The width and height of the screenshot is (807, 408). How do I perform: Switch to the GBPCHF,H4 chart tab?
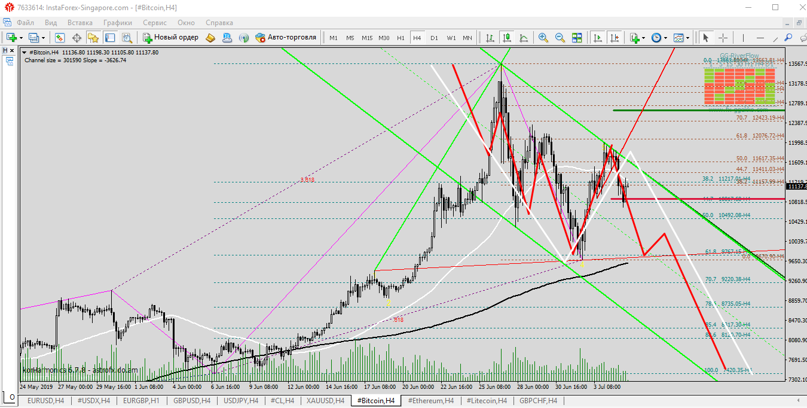tap(538, 401)
